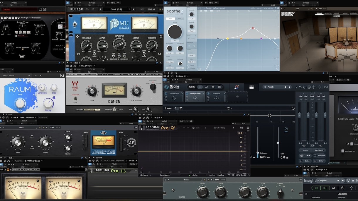
Task: Click SAVE AS in Pulsar Mu
Action: coord(151,9)
